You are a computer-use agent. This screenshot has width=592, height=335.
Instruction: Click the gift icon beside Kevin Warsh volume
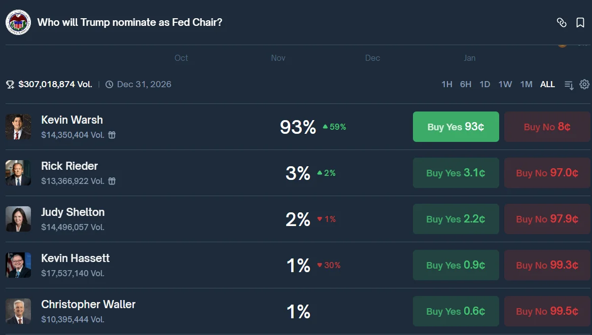(x=112, y=135)
